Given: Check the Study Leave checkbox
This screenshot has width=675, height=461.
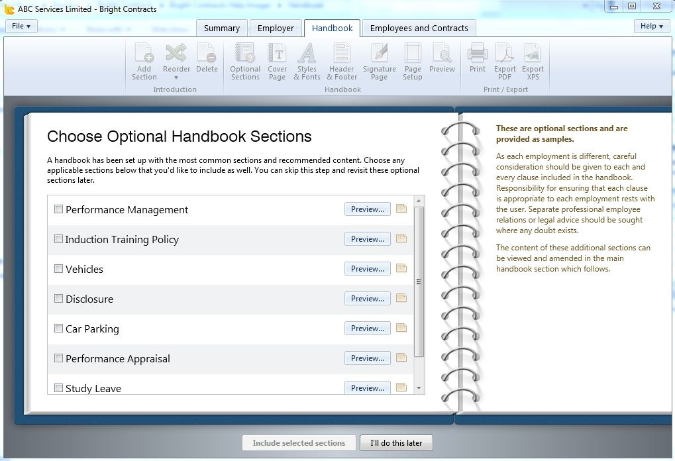Looking at the screenshot, I should (58, 388).
